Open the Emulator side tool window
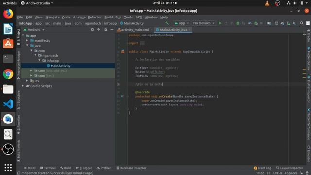The width and height of the screenshot is (311, 175). pos(309,154)
